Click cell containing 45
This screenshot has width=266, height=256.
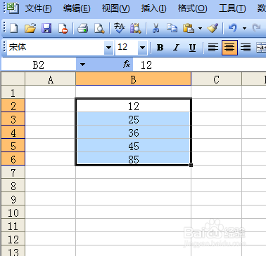click(x=134, y=146)
